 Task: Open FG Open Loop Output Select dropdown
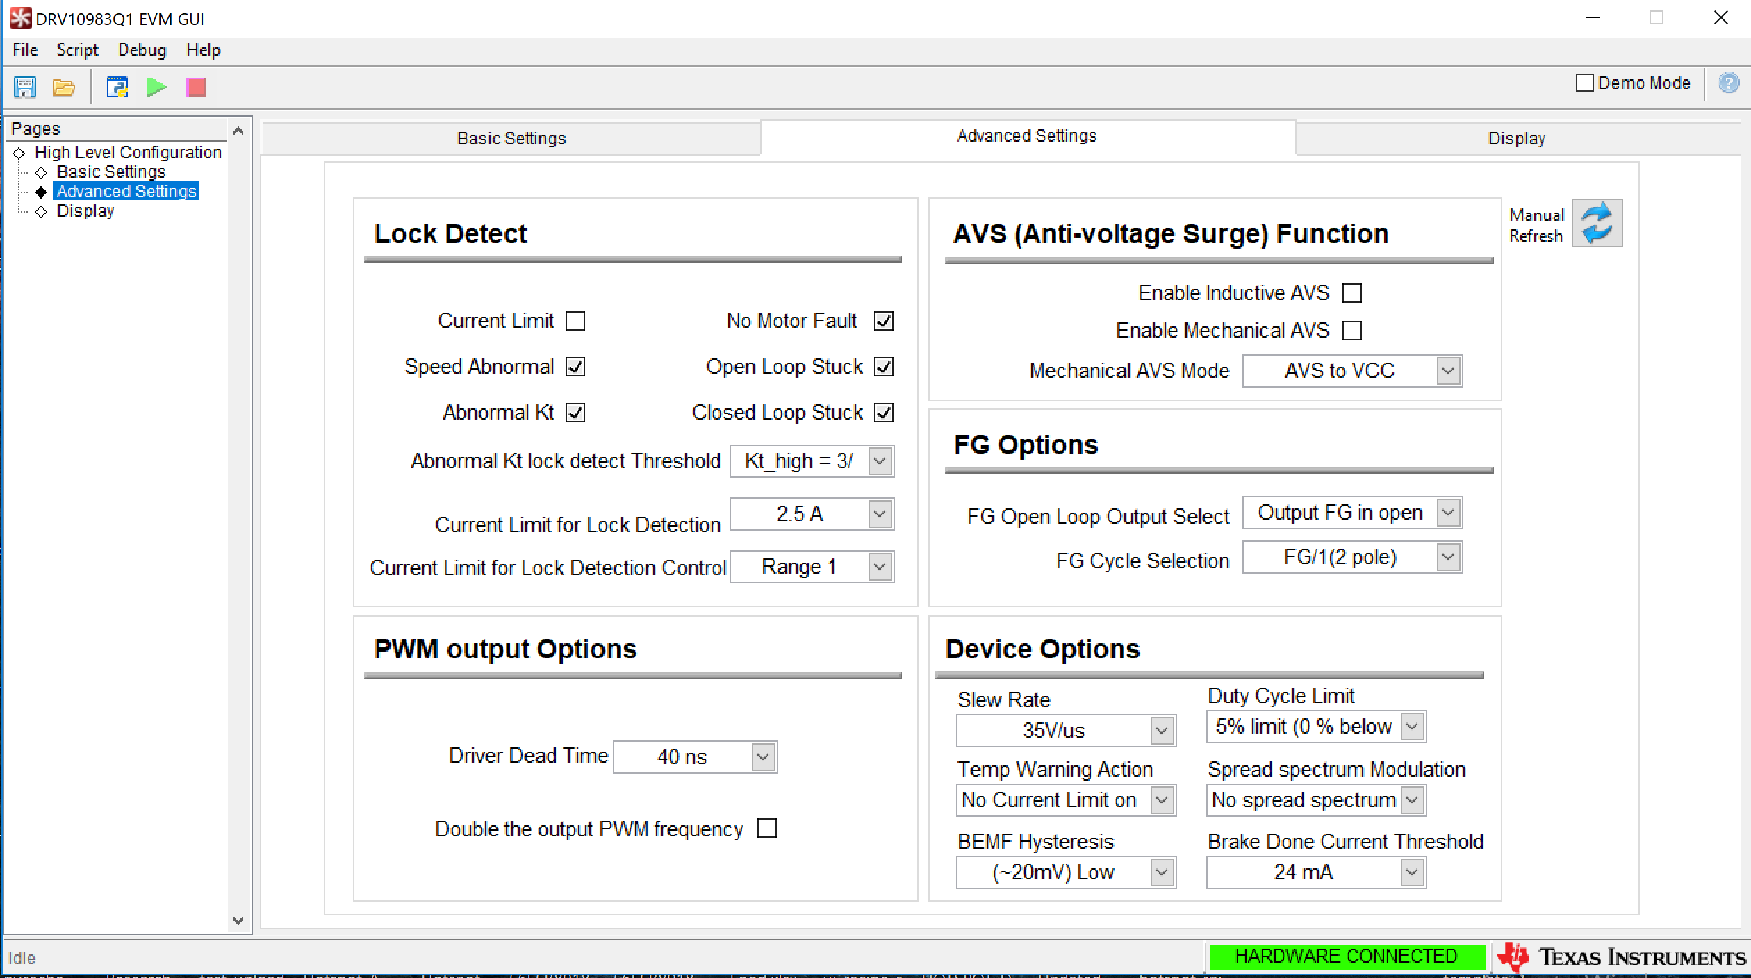pos(1352,513)
